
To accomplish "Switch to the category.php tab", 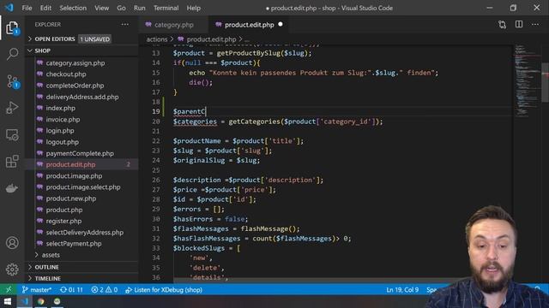I will tap(173, 25).
